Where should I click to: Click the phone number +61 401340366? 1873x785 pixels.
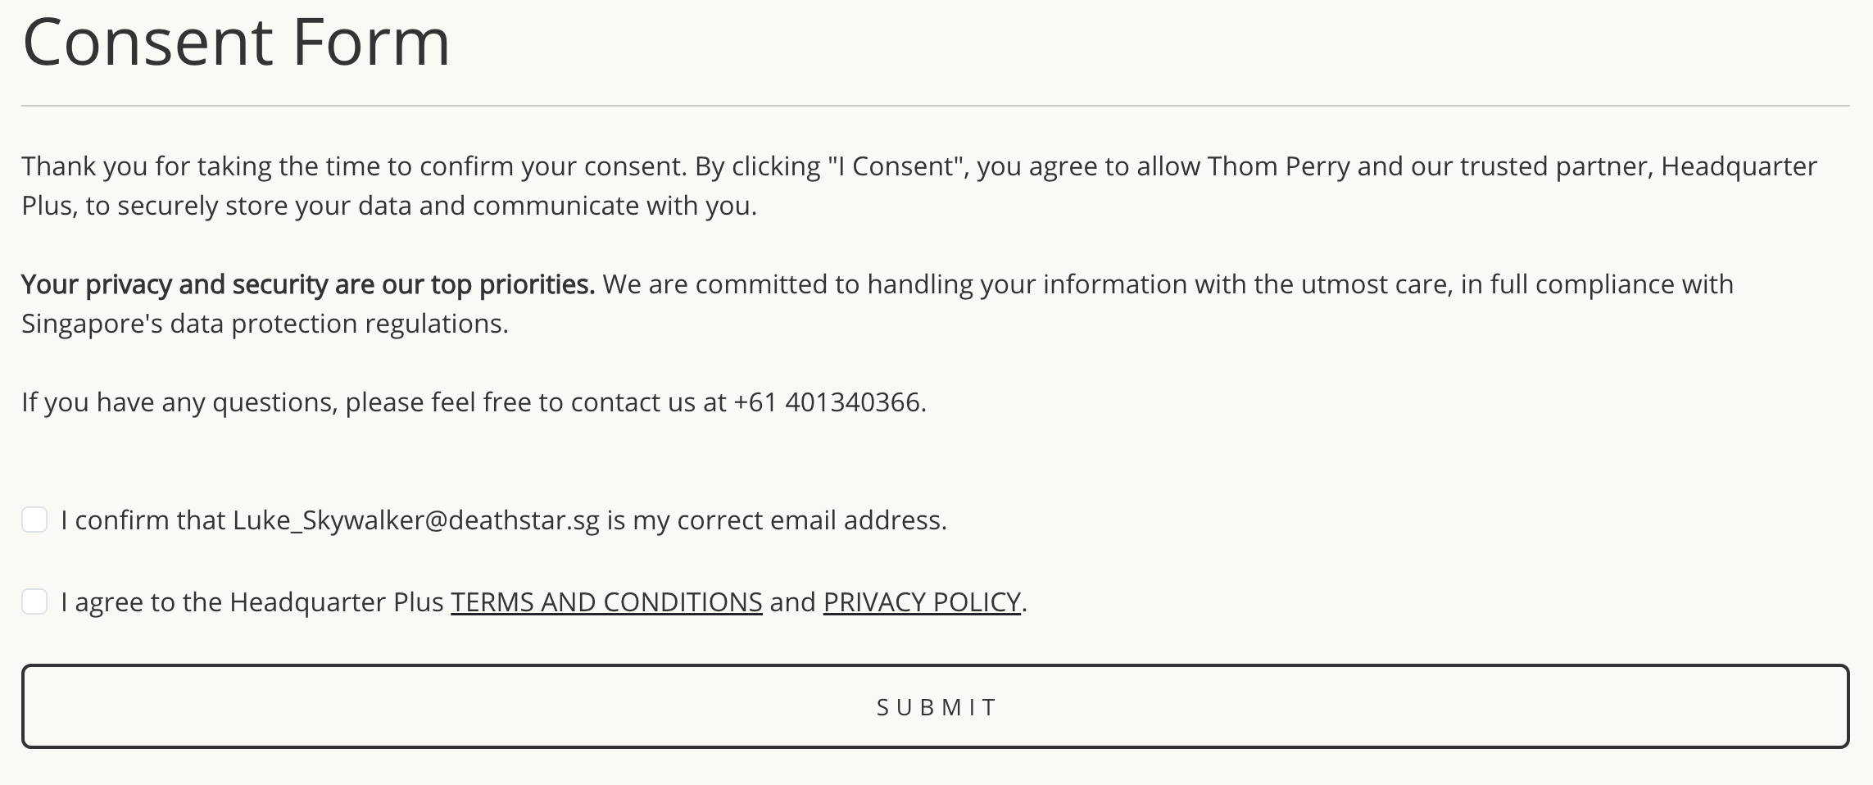(x=828, y=402)
